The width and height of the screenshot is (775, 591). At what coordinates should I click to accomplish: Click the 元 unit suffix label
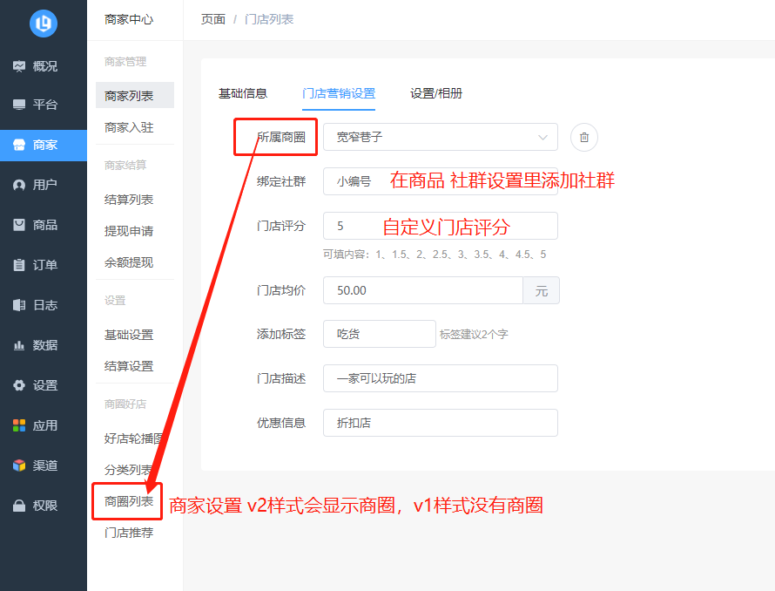(x=542, y=290)
